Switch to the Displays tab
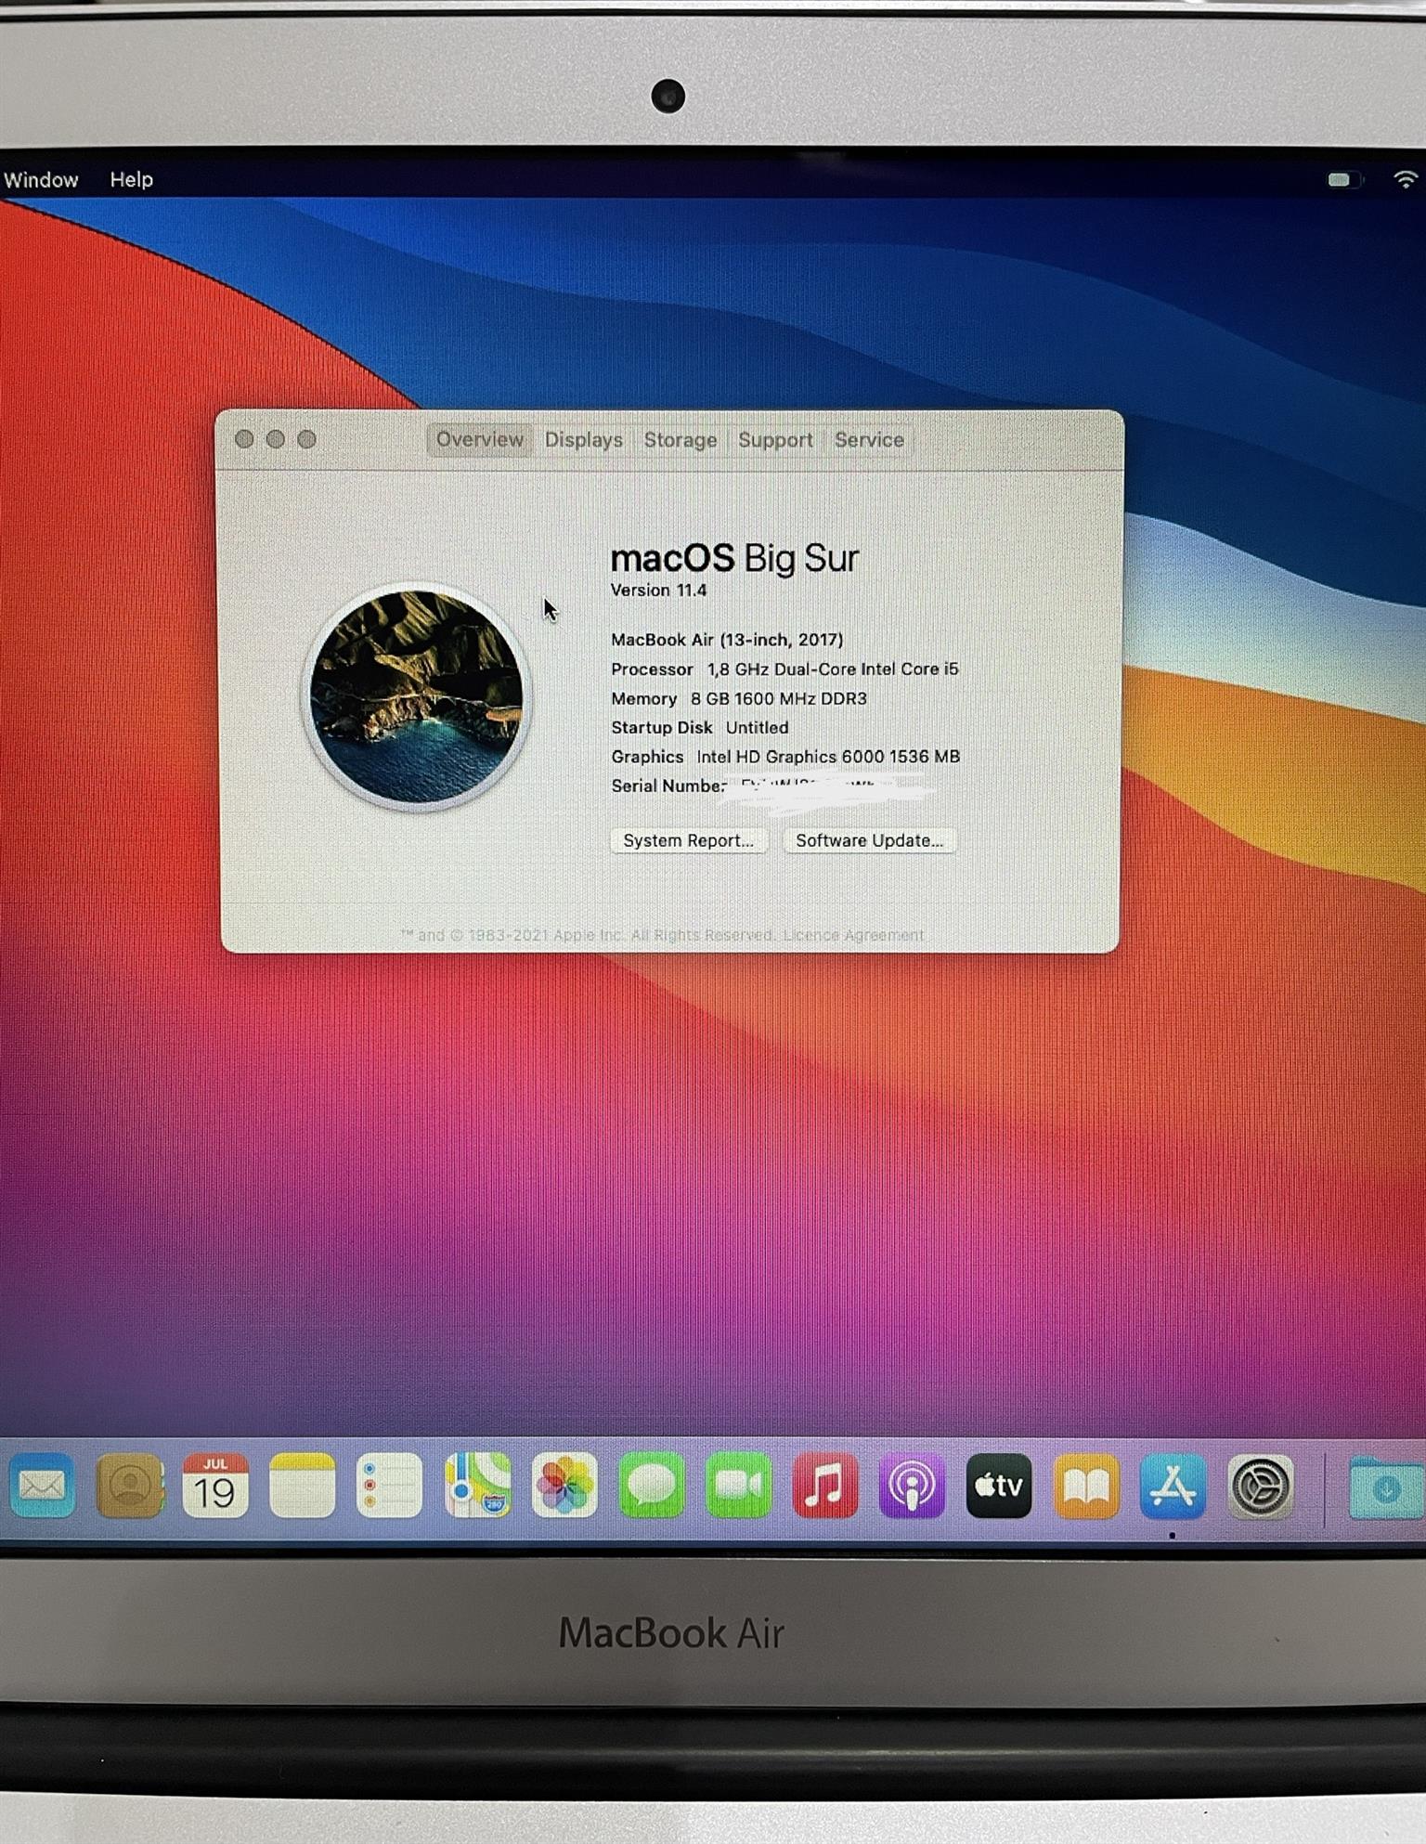 (x=583, y=440)
